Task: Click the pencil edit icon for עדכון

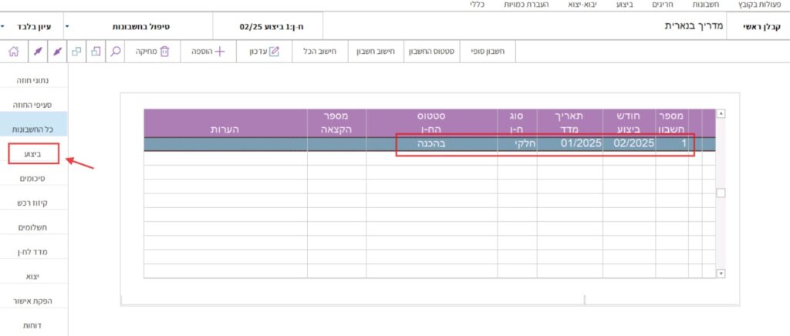Action: coord(274,52)
